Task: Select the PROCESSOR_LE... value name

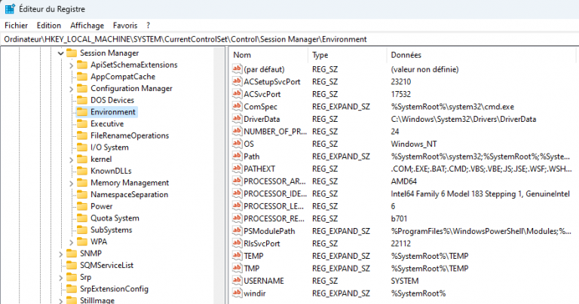Action: 274,206
